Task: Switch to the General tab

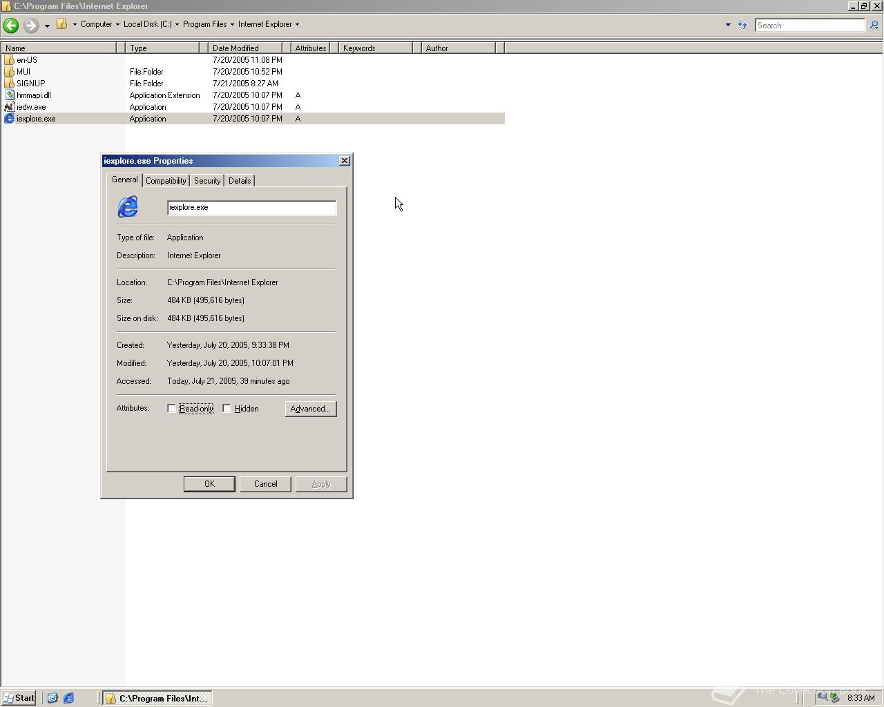Action: [x=125, y=180]
